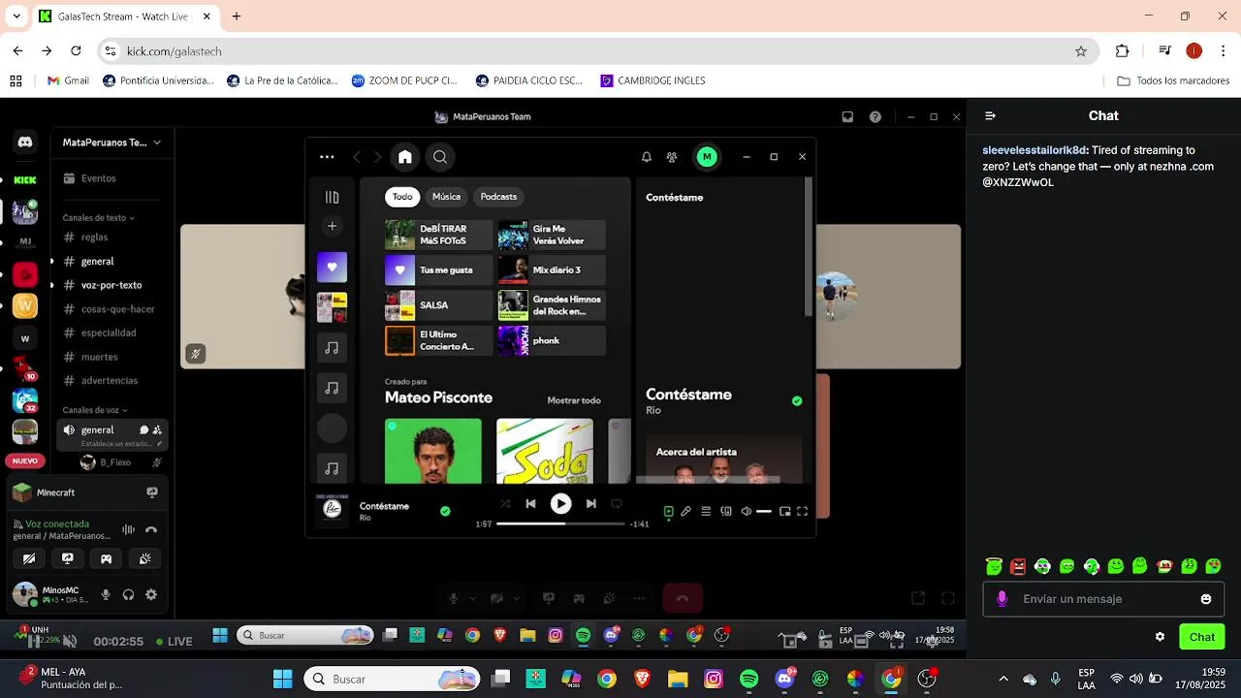Open Spotify from Windows taskbar
The height and width of the screenshot is (698, 1241).
point(748,680)
